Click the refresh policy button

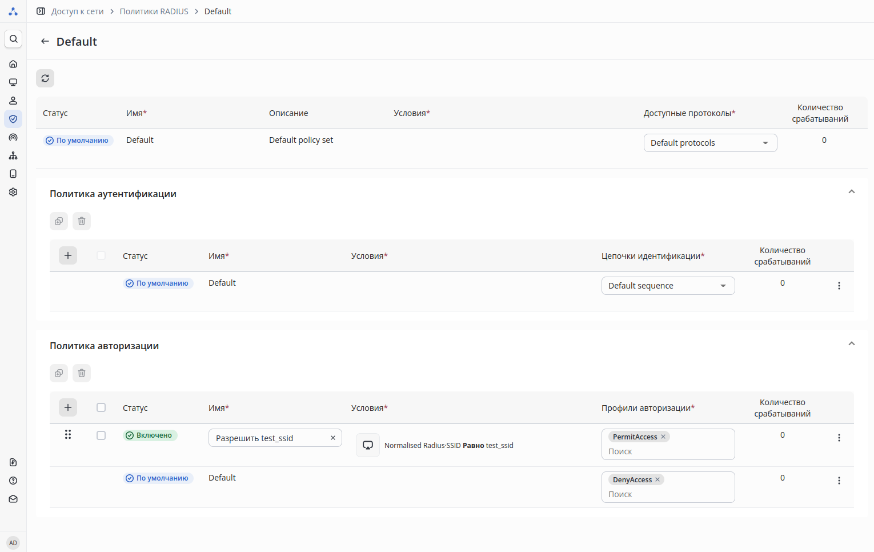click(45, 78)
